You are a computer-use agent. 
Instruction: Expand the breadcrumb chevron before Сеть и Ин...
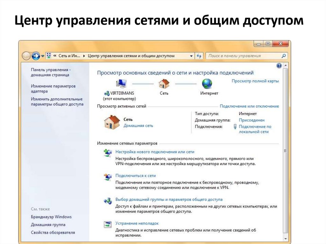click(x=55, y=56)
